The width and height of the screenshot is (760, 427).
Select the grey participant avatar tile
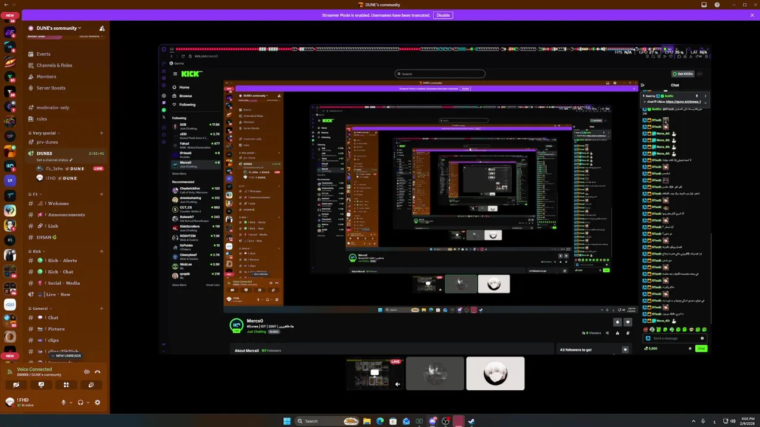[435, 374]
